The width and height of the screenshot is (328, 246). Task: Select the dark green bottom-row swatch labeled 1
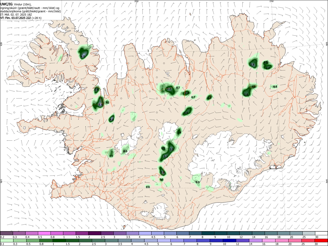(x=59, y=240)
